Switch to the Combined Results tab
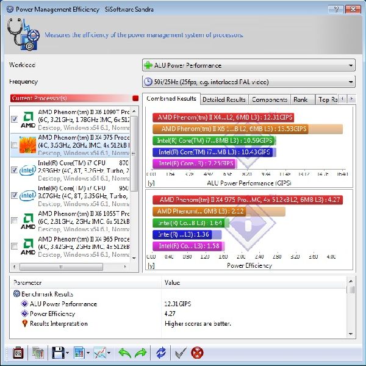Image resolution: width=366 pixels, height=366 pixels. tap(171, 99)
